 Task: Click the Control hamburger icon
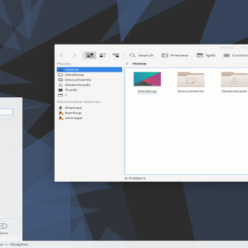[226, 55]
